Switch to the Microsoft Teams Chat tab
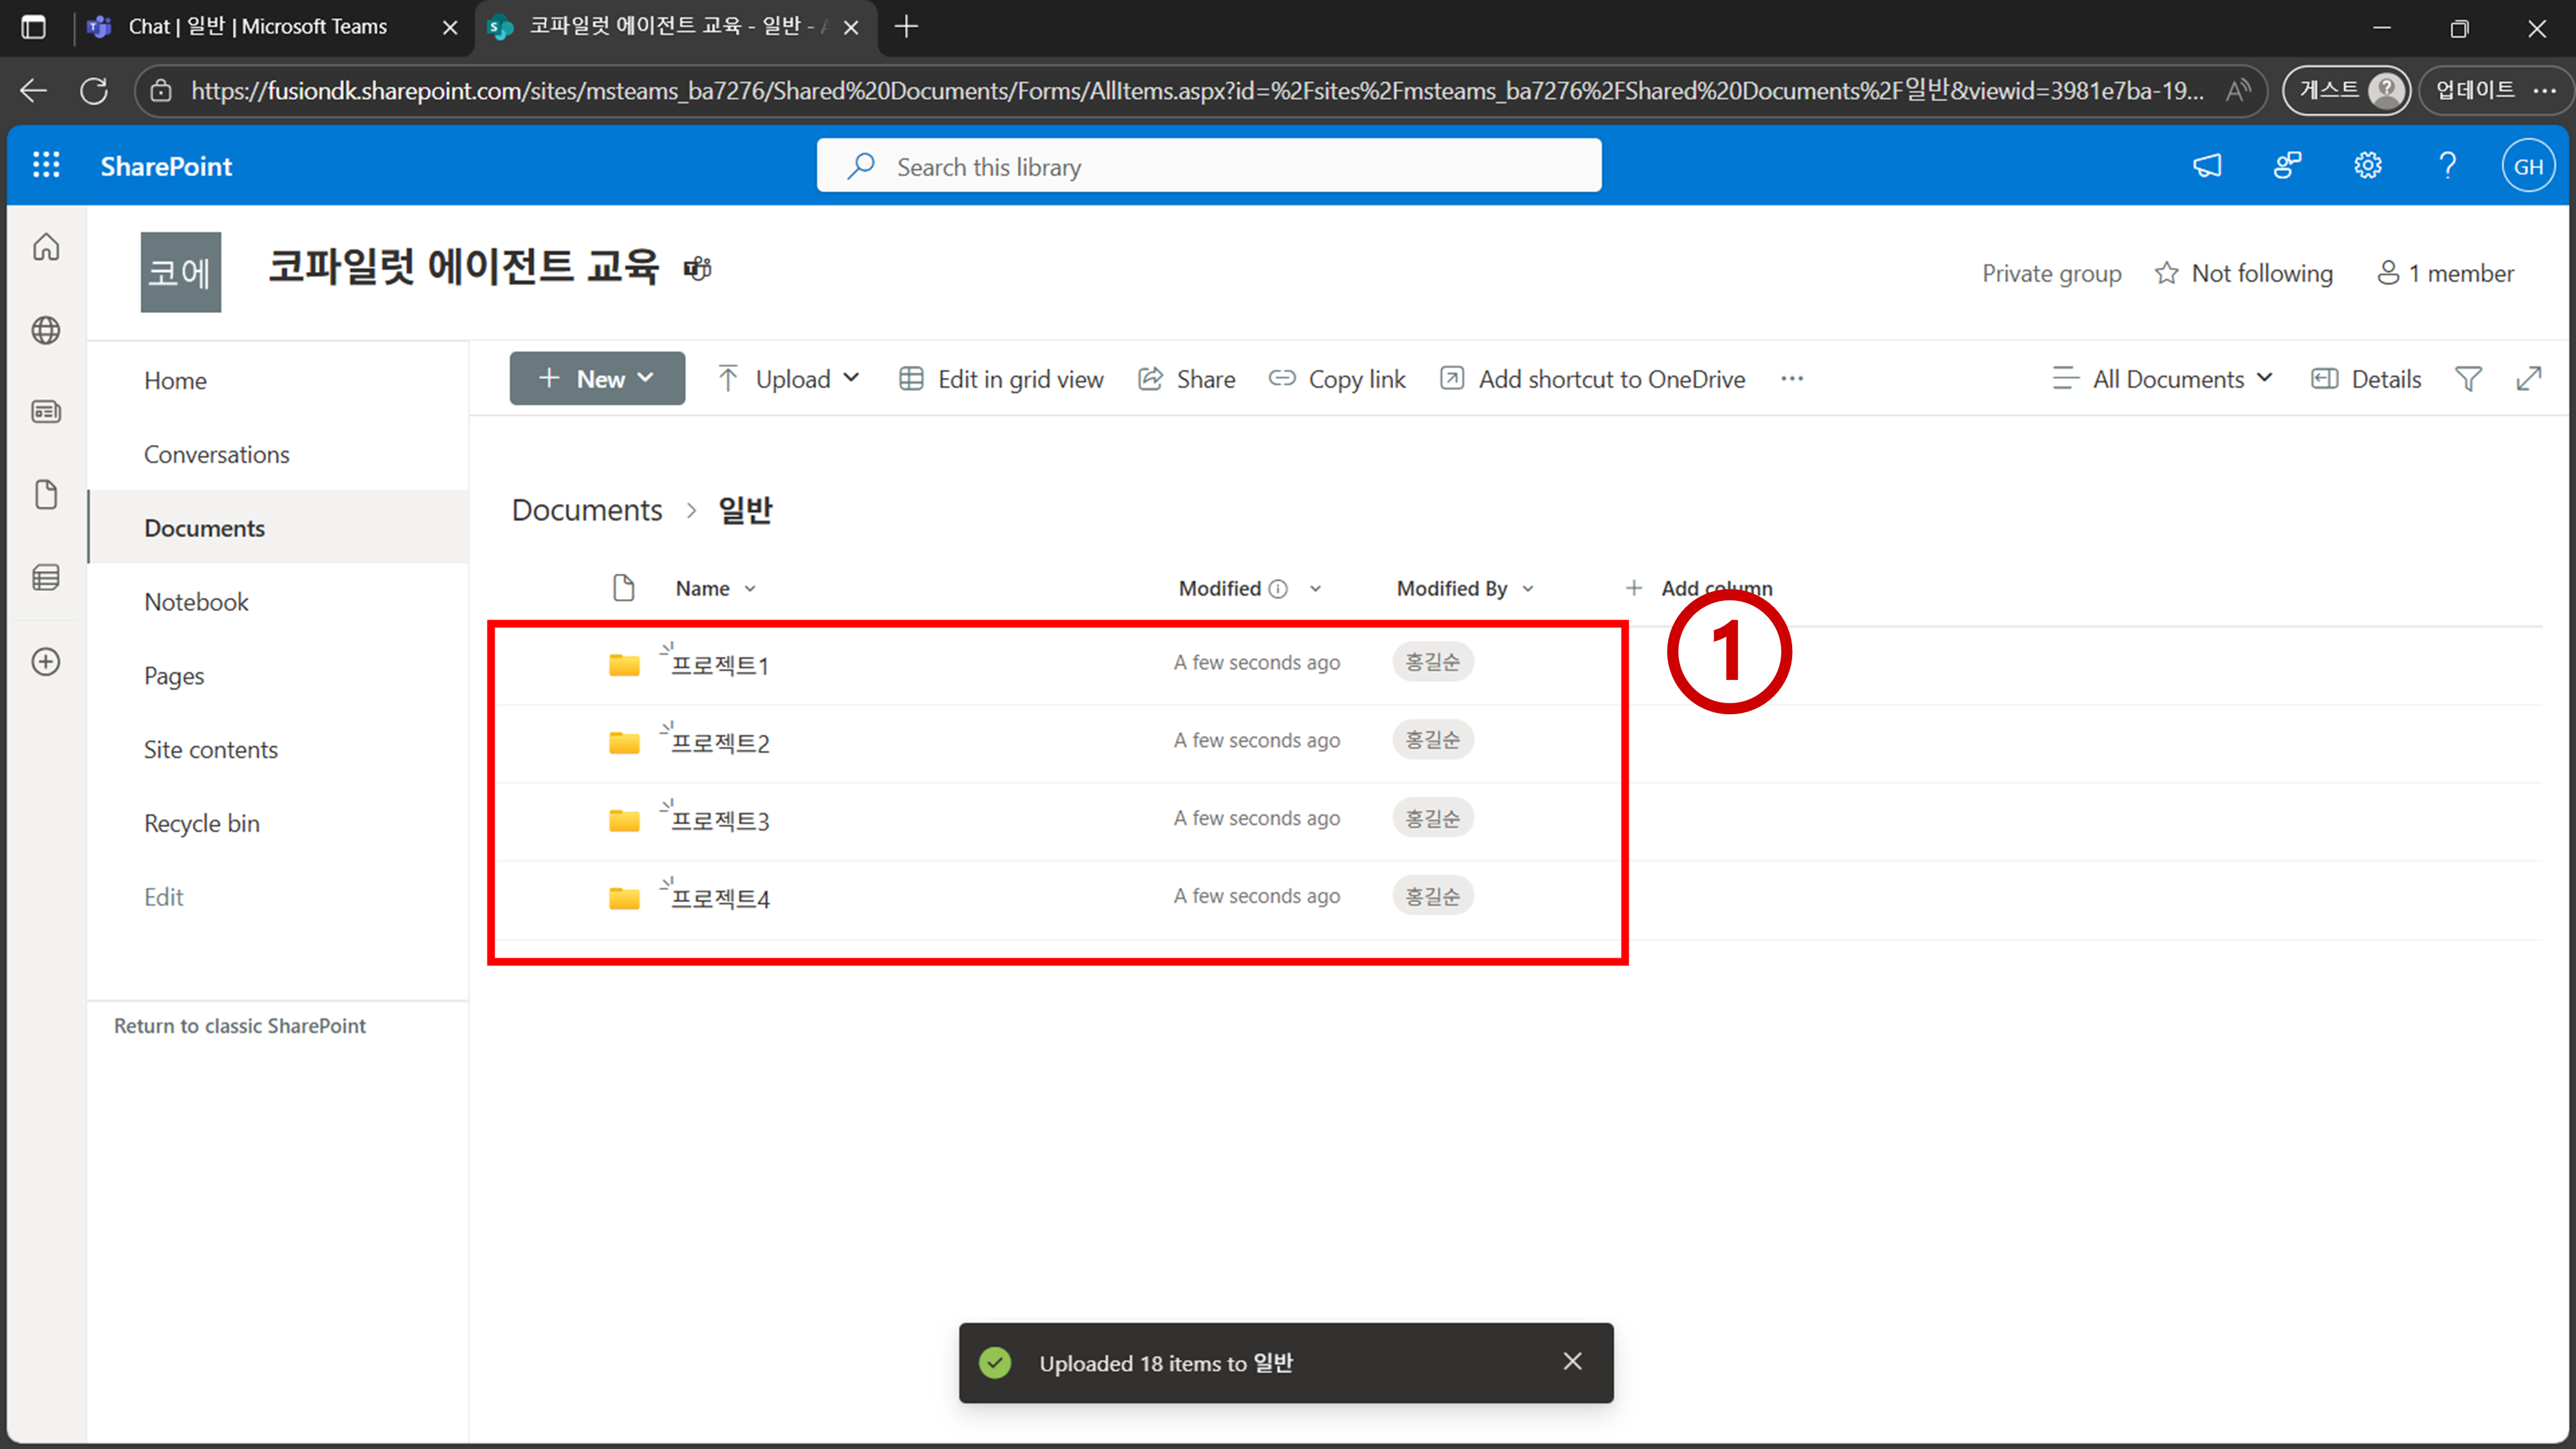 [x=257, y=27]
